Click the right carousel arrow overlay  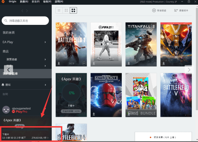[189, 70]
